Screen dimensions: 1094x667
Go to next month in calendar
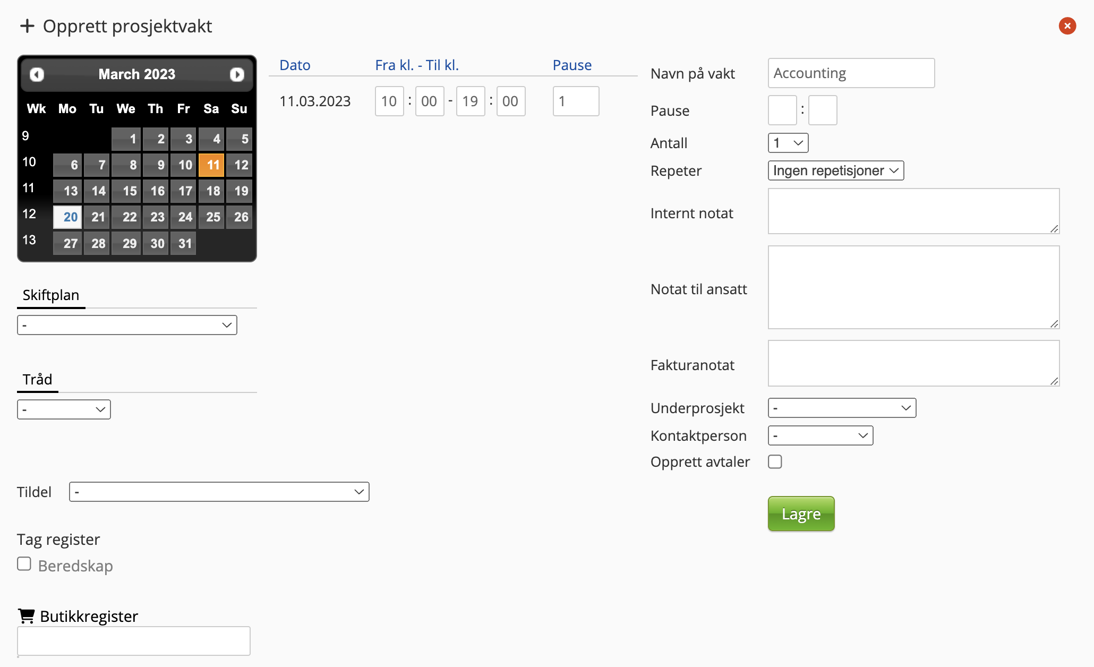[237, 74]
